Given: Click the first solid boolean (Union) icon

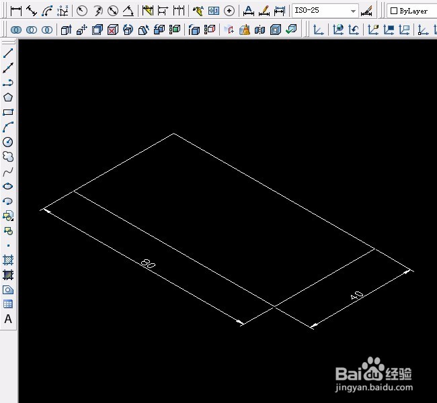Looking at the screenshot, I should tap(16, 30).
